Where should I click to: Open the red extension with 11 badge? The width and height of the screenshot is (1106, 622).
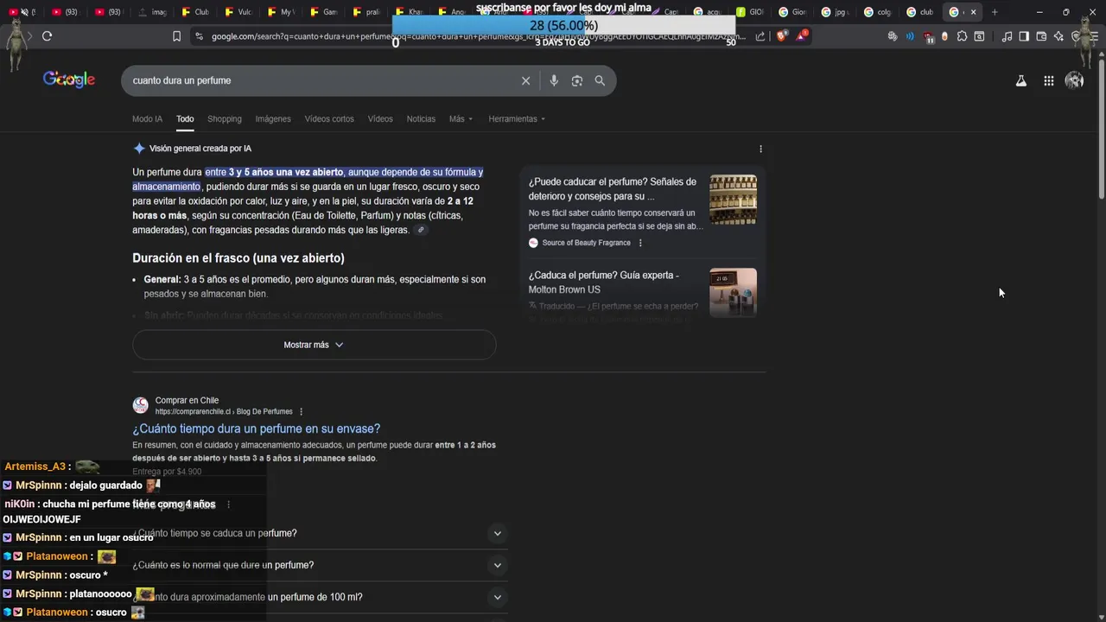tap(928, 37)
